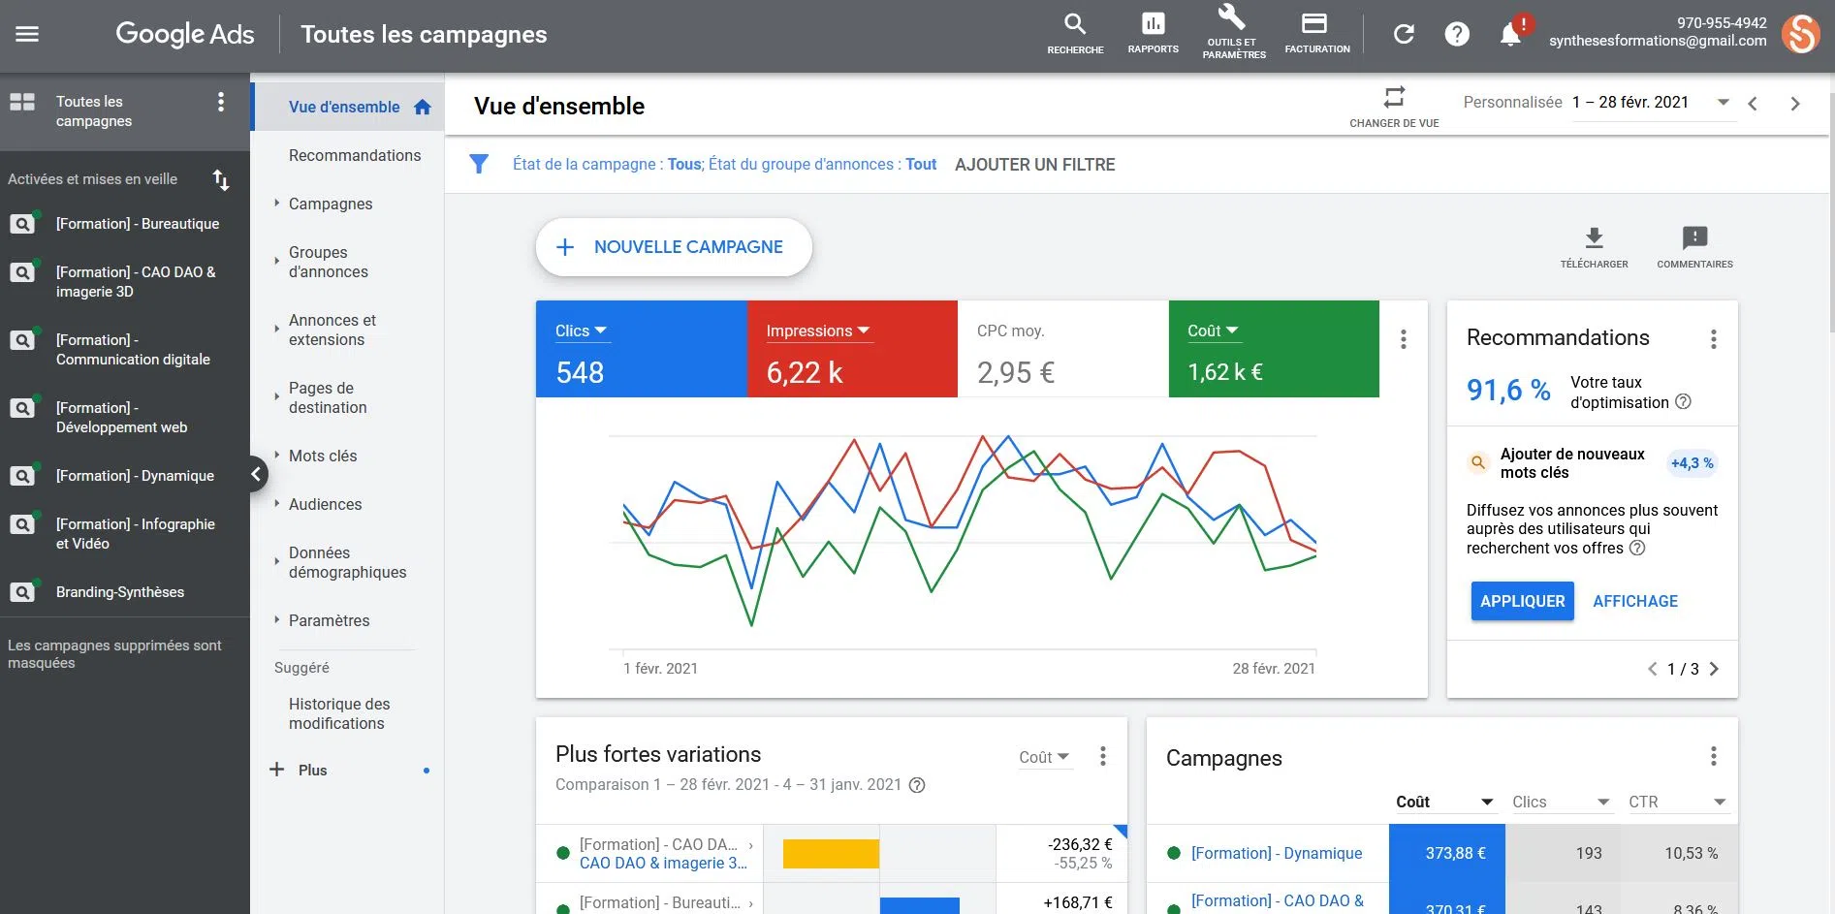
Task: Click the refresh icon in header
Action: (x=1404, y=35)
